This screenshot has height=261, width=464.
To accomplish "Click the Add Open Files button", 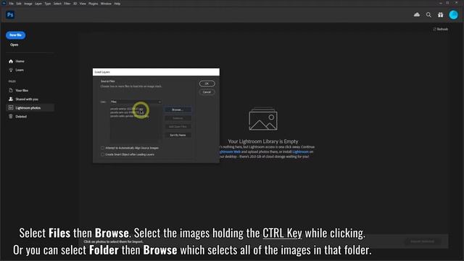I will (x=178, y=127).
